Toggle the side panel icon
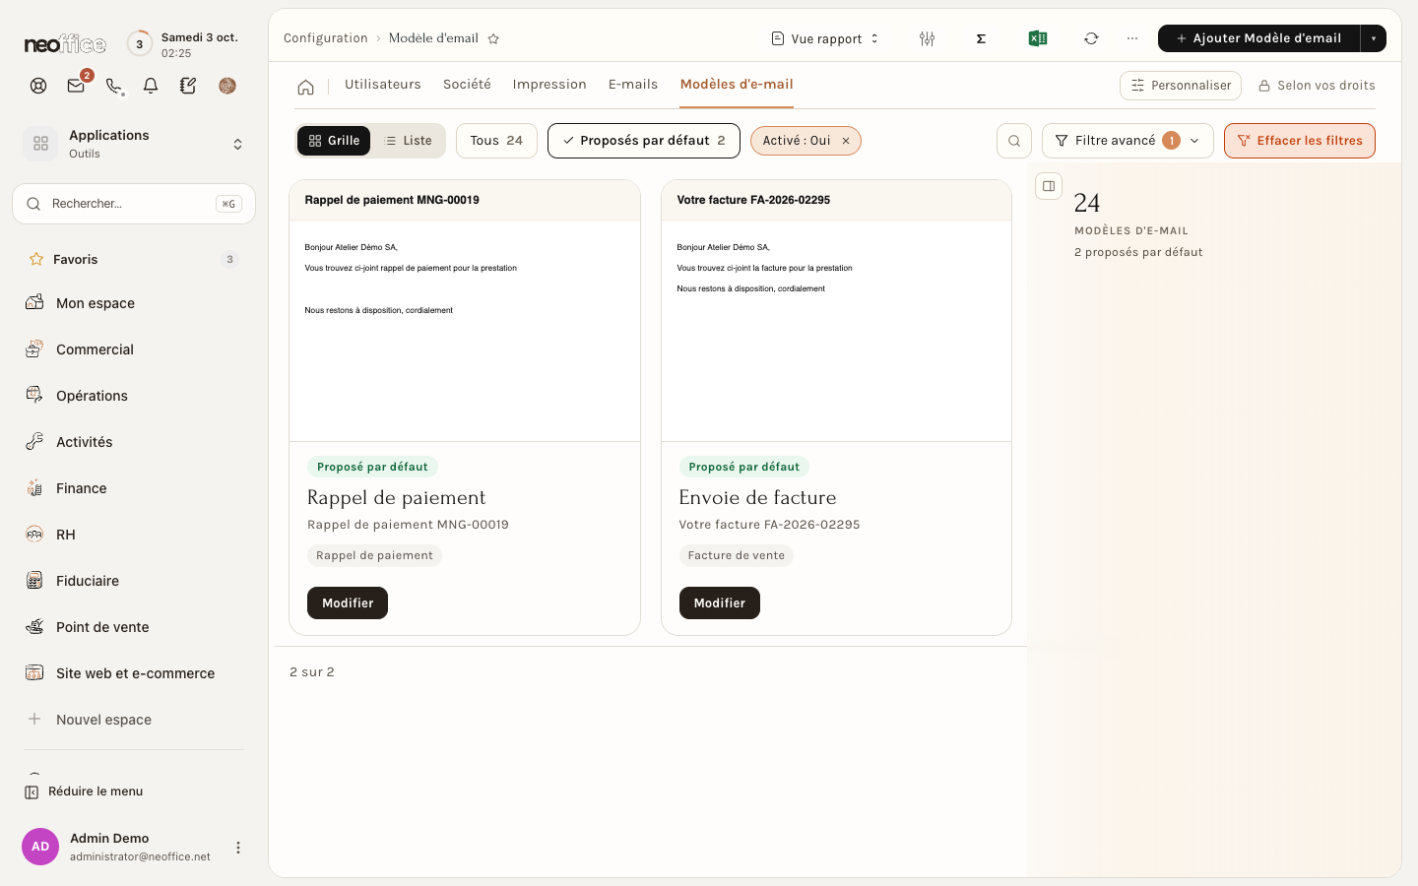Image resolution: width=1418 pixels, height=886 pixels. point(1049,186)
